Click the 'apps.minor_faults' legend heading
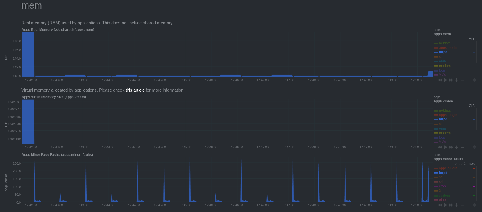482x212 pixels. click(448, 159)
